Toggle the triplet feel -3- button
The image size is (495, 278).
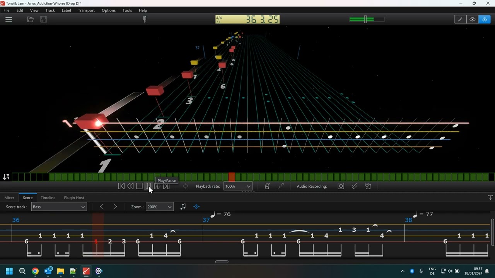[196, 207]
